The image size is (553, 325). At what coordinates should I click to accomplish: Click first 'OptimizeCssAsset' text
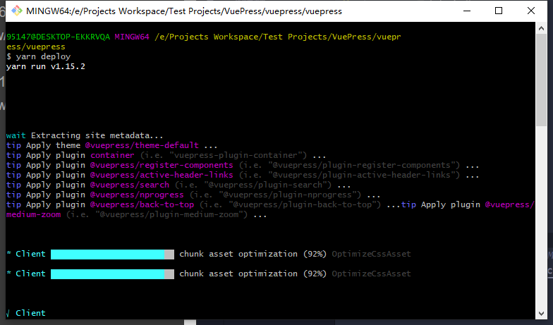371,254
